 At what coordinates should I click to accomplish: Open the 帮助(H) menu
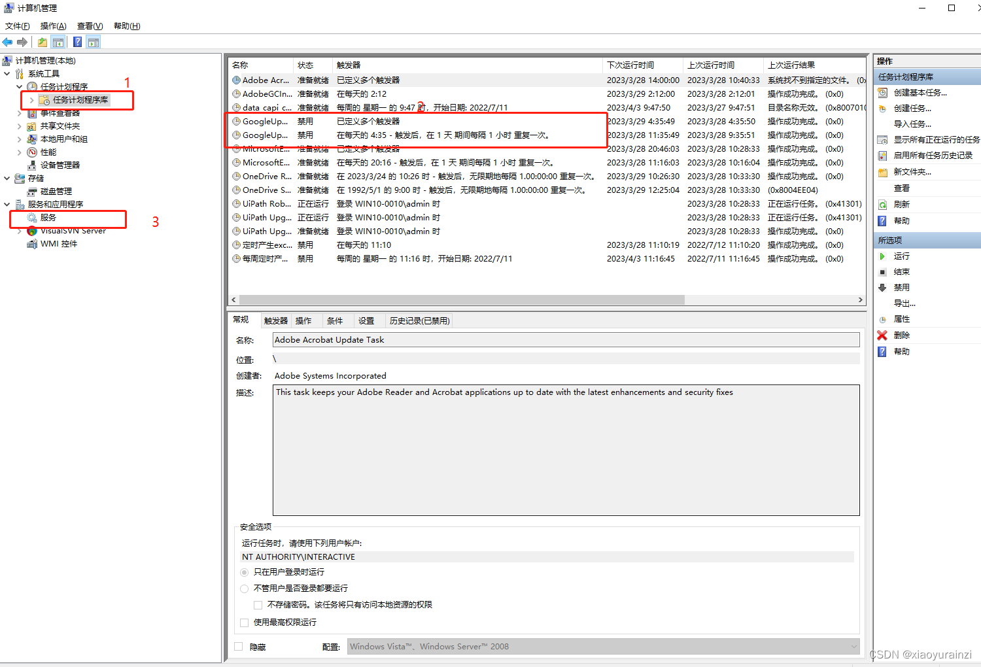tap(127, 26)
